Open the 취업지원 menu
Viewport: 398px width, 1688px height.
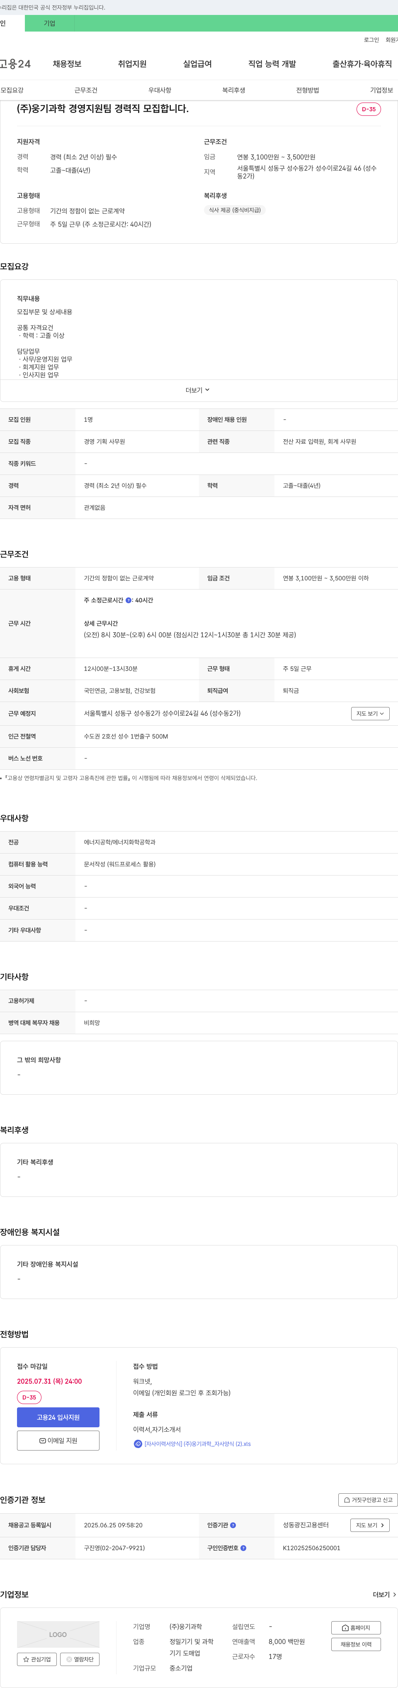[x=132, y=64]
